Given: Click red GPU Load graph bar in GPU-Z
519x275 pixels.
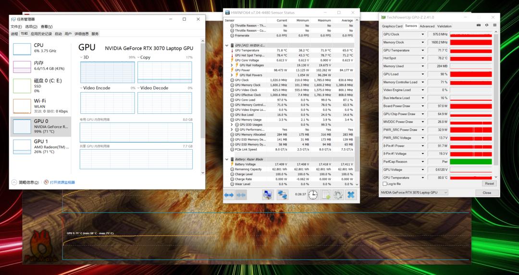Looking at the screenshot, I should [x=470, y=74].
